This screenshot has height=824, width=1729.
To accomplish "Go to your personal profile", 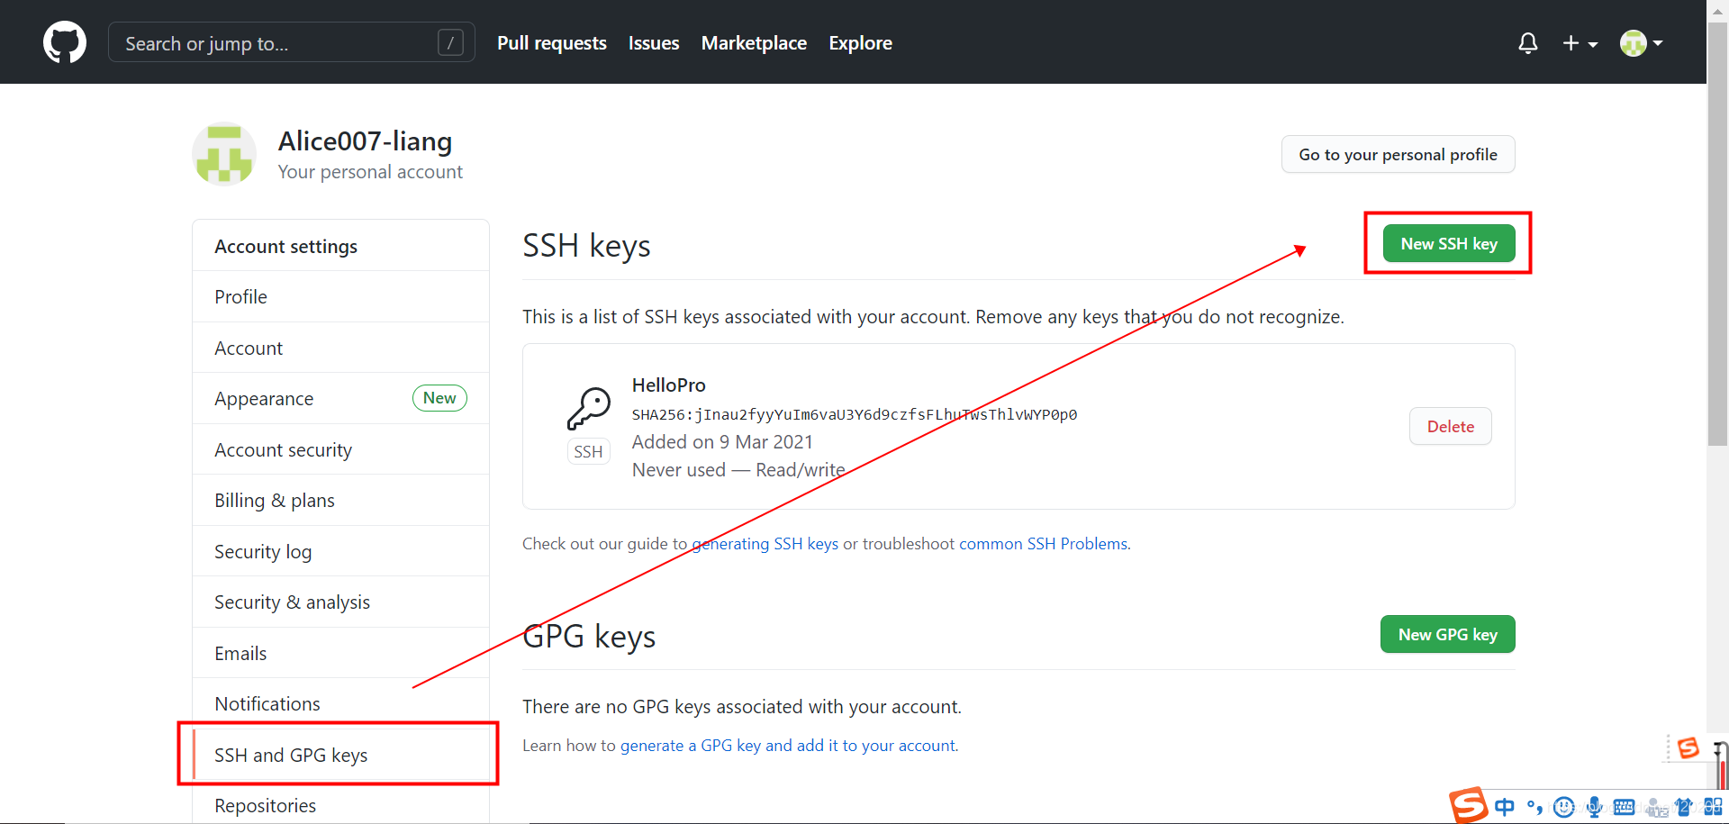I will point(1398,154).
